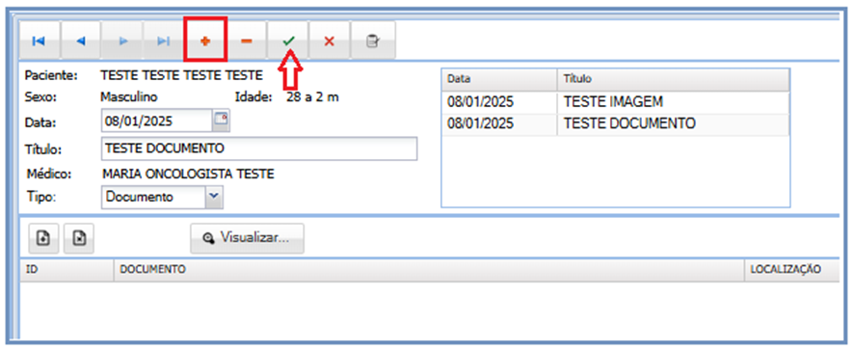Delete record with the minus icon
Screen dimensions: 853x350
point(247,40)
